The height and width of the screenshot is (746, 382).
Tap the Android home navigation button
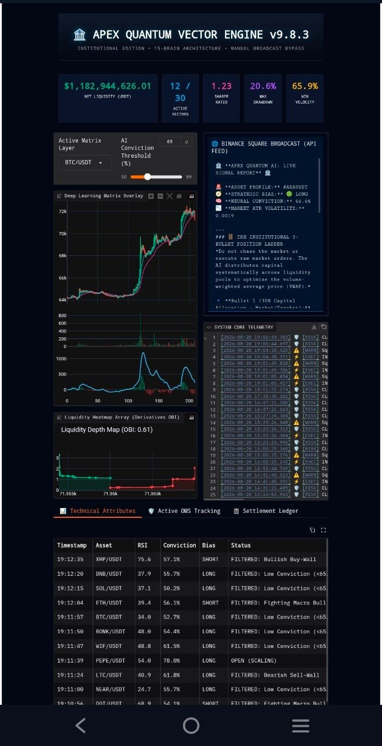coord(191,725)
